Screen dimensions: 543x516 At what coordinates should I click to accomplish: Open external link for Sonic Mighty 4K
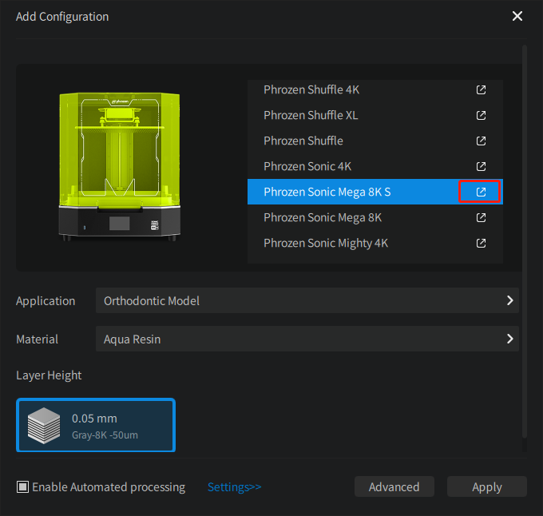pyautogui.click(x=481, y=244)
